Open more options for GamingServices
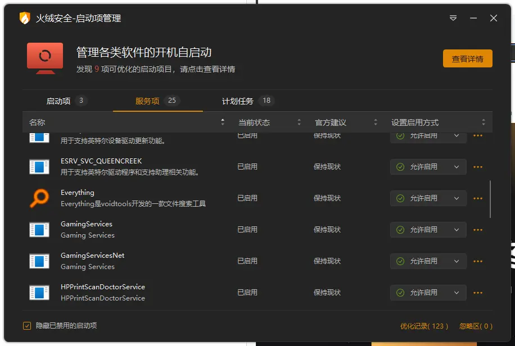Viewport: 515px width, 346px height. pyautogui.click(x=478, y=230)
